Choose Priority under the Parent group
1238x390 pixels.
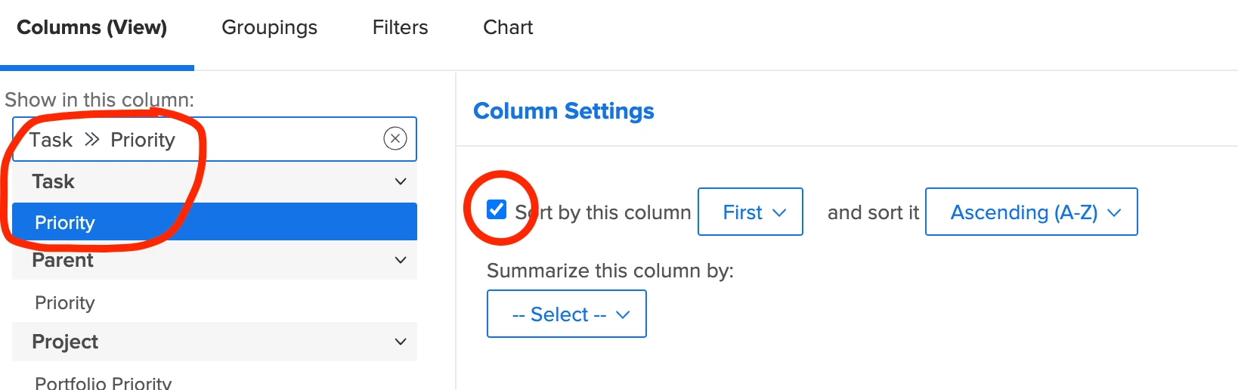point(65,303)
